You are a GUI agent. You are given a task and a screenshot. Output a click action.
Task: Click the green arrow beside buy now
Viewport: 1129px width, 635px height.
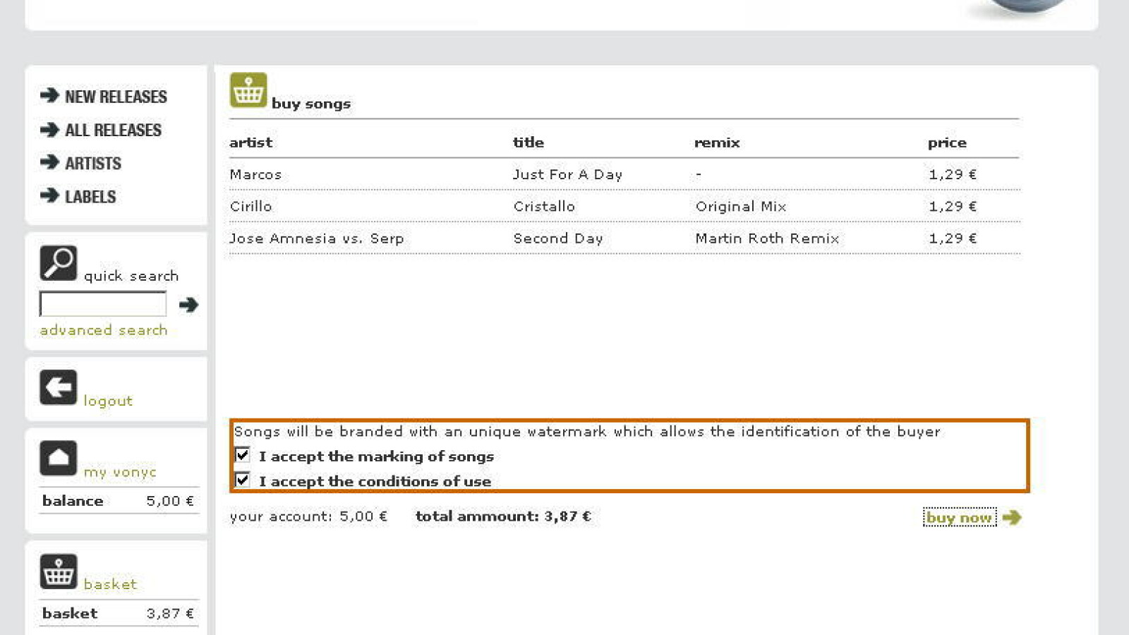coord(1012,518)
